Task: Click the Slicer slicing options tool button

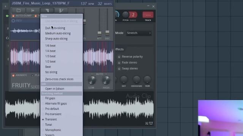Action: click(47, 11)
